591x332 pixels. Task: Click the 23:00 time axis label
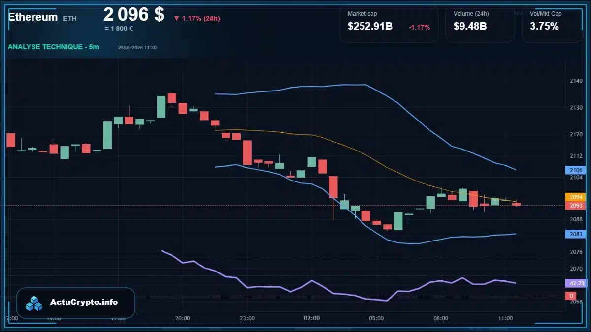(x=247, y=318)
